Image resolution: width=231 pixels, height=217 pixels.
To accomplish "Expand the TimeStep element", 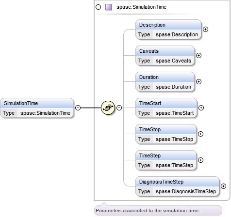I will tap(200, 160).
